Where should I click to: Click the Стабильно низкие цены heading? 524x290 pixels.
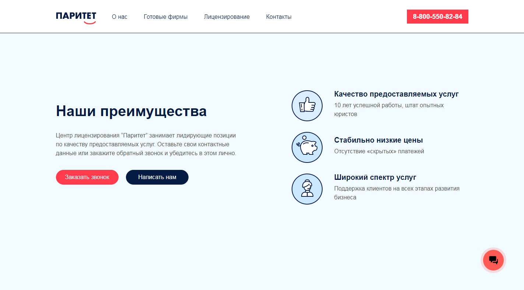tap(379, 140)
